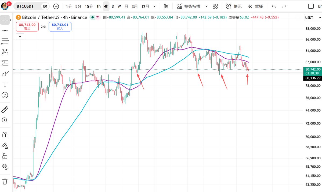Select the pattern drawing tool

[x=5, y=52]
